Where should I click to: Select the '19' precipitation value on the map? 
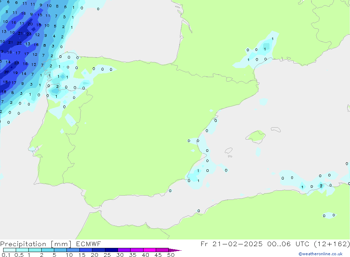15,73
